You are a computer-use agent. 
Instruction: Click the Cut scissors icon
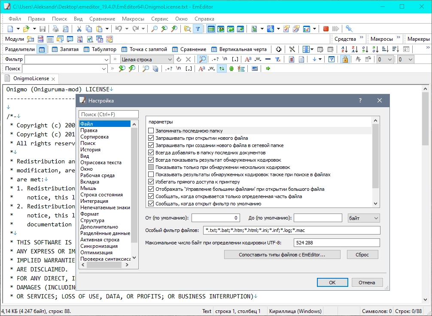coord(79,29)
